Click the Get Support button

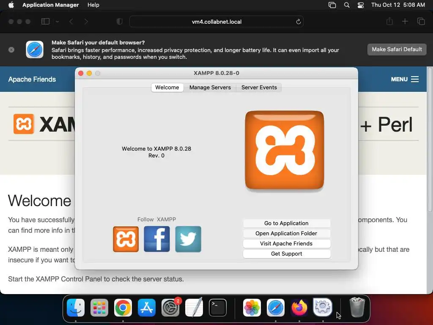287,254
